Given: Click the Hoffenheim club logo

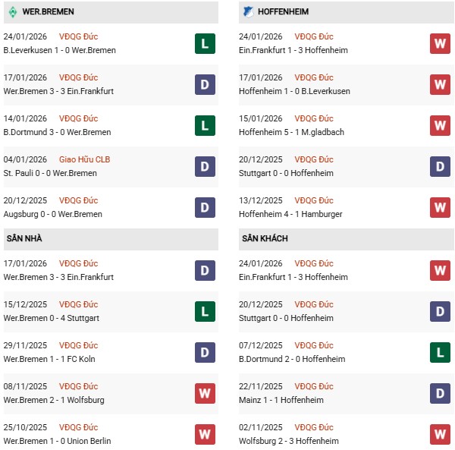Looking at the screenshot, I should pos(247,12).
